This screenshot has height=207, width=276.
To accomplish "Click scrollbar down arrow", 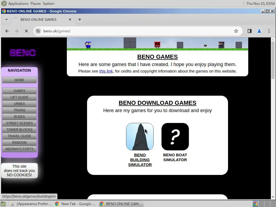I will tap(273, 197).
